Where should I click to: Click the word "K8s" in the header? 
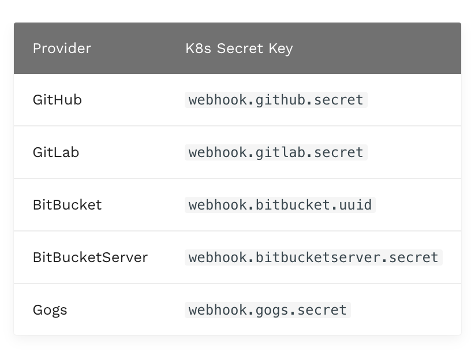click(199, 48)
